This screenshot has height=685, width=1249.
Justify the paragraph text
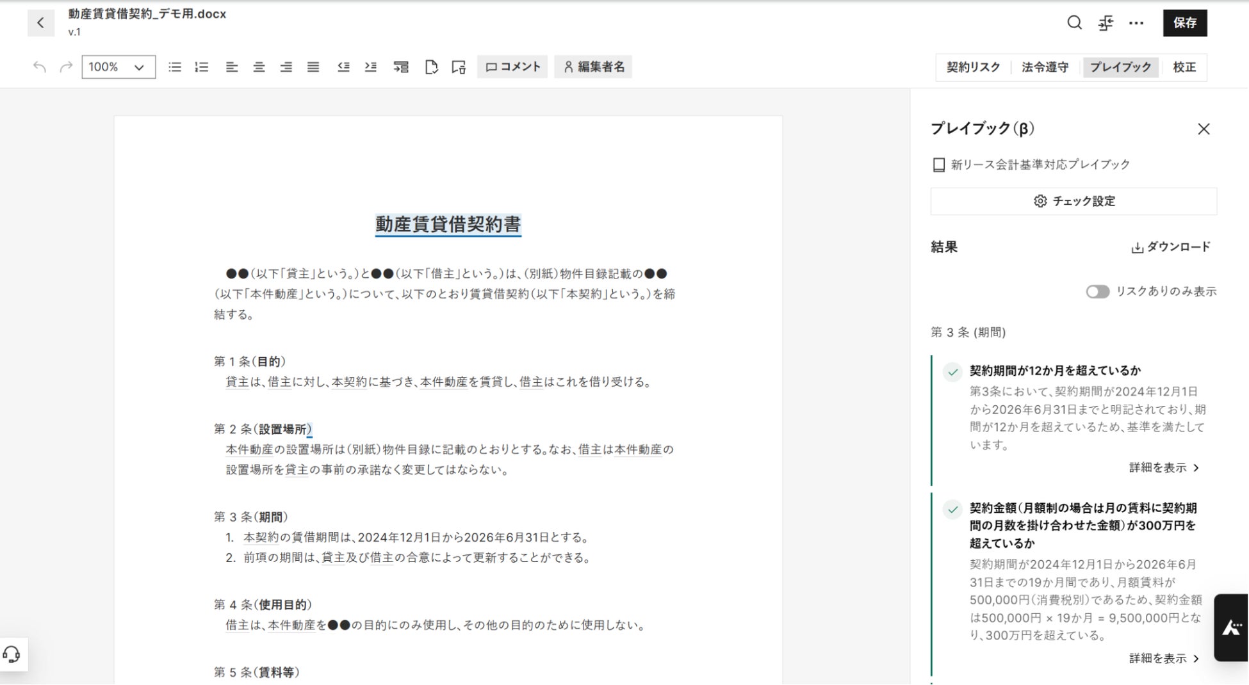pos(313,67)
